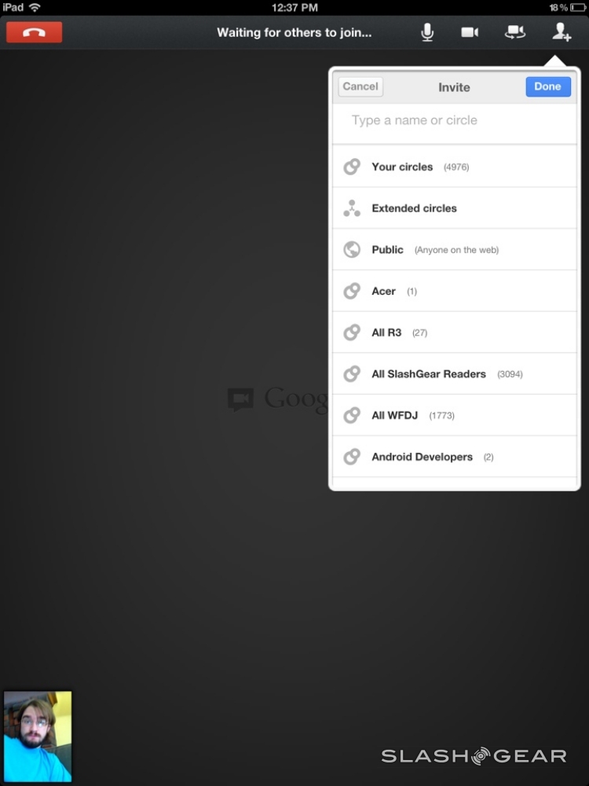Choose Public (Anyone on the web)
The width and height of the screenshot is (589, 786).
[454, 250]
